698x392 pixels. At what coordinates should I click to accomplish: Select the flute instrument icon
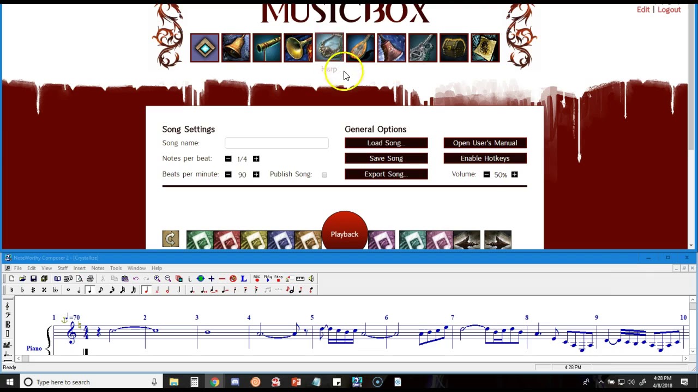tap(267, 48)
